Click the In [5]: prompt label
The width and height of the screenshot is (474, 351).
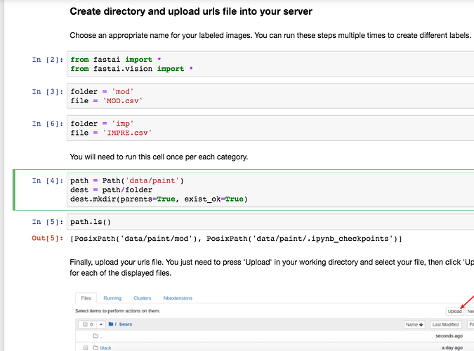pos(48,222)
